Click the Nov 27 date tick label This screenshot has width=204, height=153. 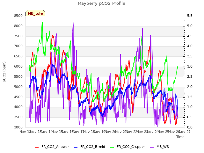185,132
